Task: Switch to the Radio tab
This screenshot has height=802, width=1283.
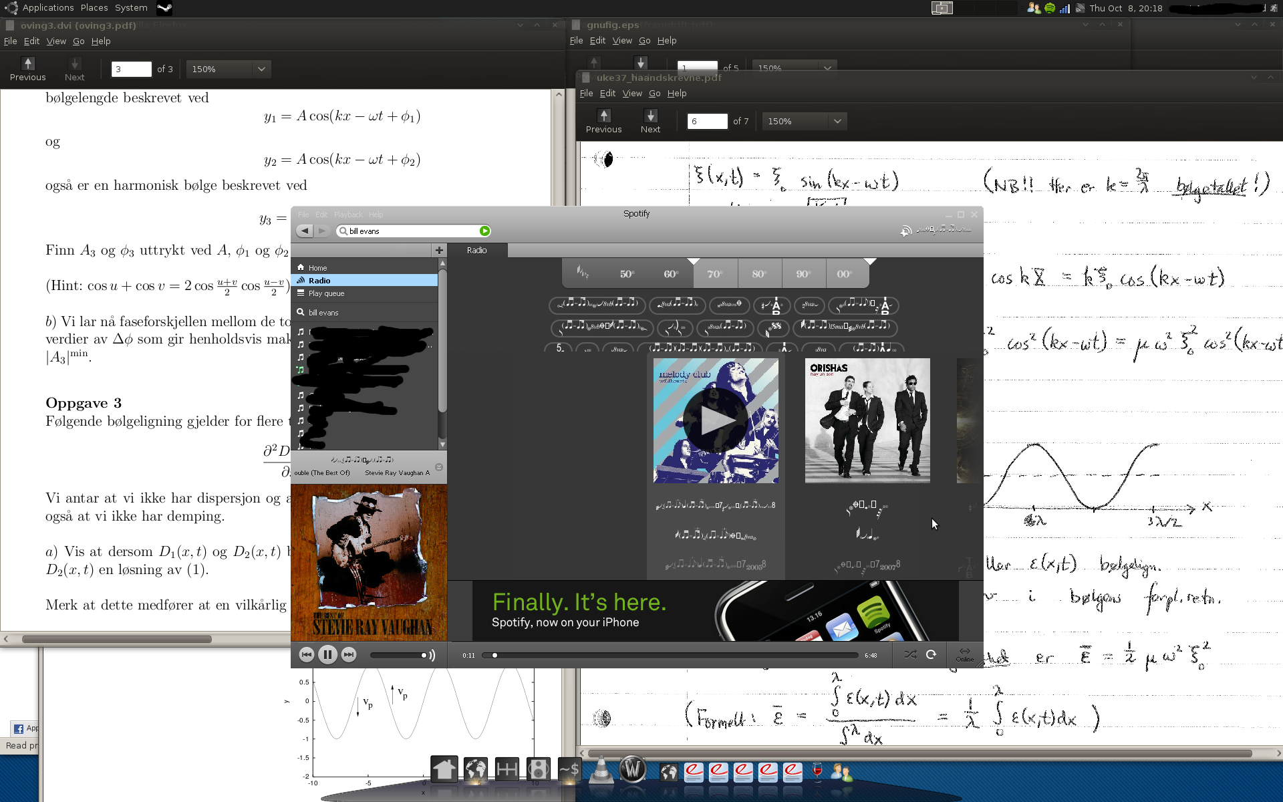Action: point(477,250)
